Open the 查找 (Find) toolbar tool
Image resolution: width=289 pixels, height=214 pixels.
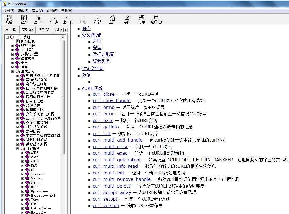pos(24,19)
